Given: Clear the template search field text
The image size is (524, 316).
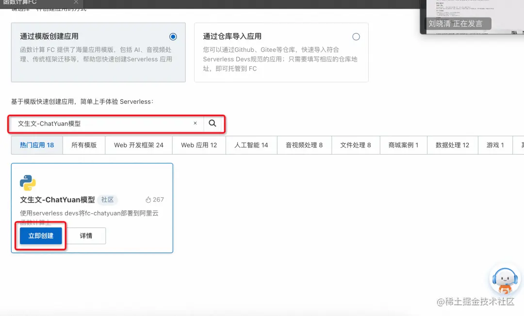Looking at the screenshot, I should 195,123.
